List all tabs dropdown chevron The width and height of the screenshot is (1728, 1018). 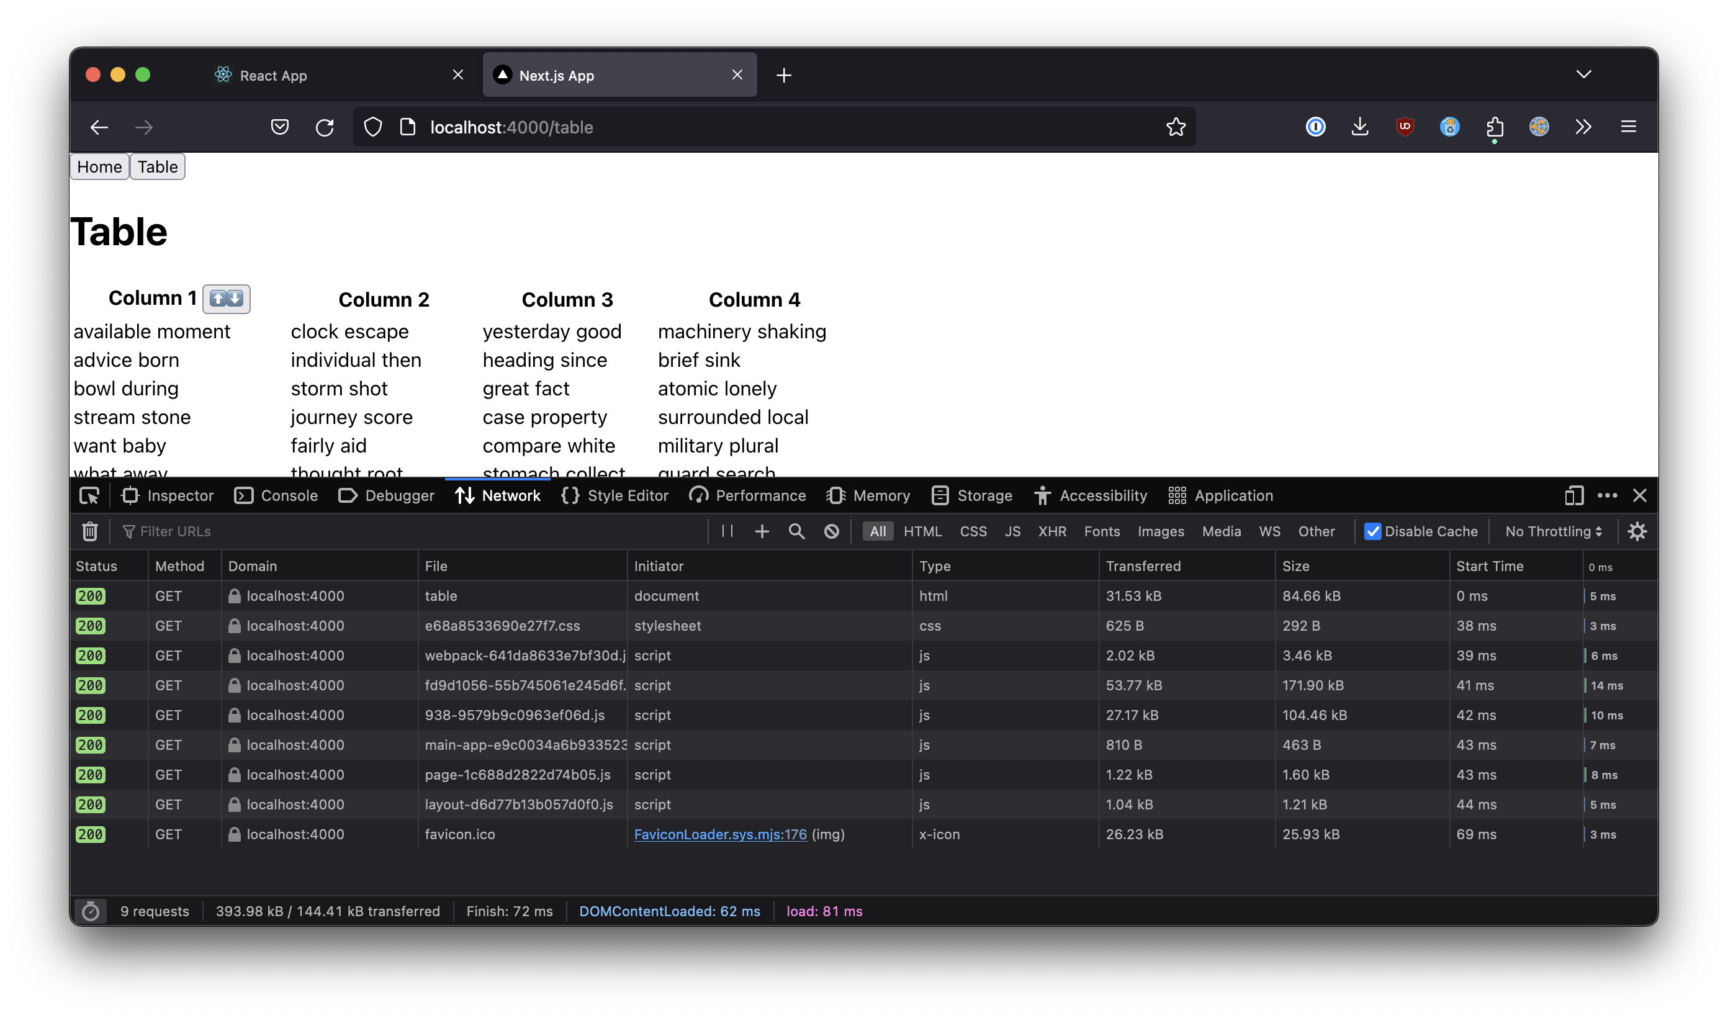pyautogui.click(x=1583, y=74)
